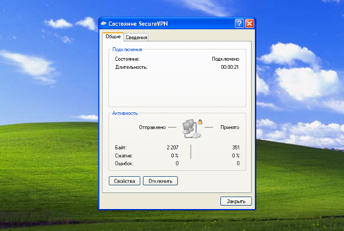
Task: Click the network computers activity icon
Action: (191, 129)
